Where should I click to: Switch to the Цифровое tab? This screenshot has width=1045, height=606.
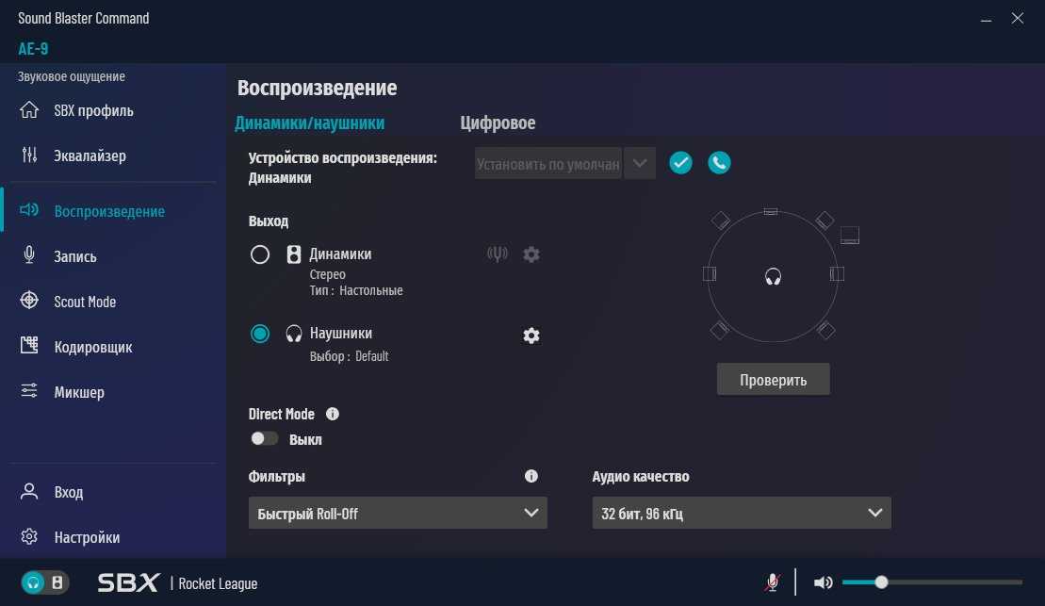click(x=498, y=123)
